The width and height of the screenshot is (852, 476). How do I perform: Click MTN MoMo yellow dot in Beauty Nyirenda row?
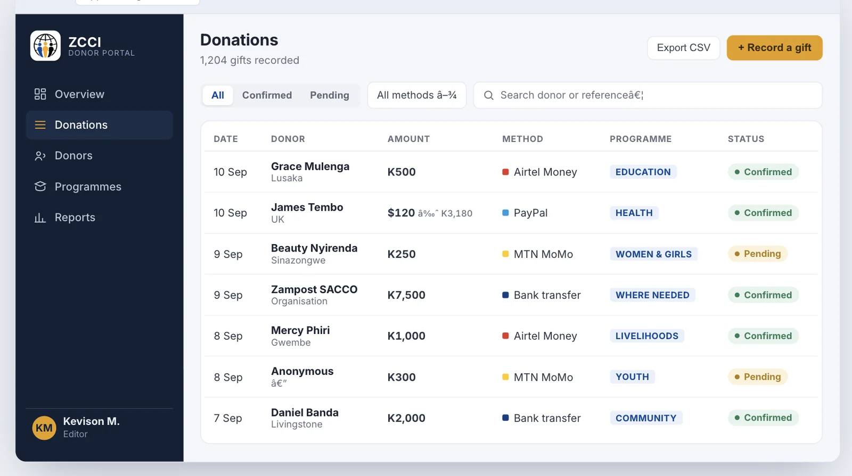coord(505,254)
